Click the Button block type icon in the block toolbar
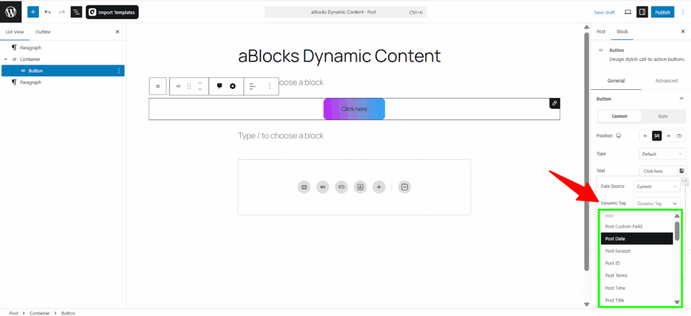This screenshot has height=316, width=691. tap(178, 86)
